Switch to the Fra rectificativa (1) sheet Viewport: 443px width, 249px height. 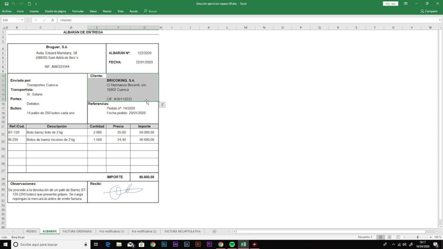(x=112, y=232)
